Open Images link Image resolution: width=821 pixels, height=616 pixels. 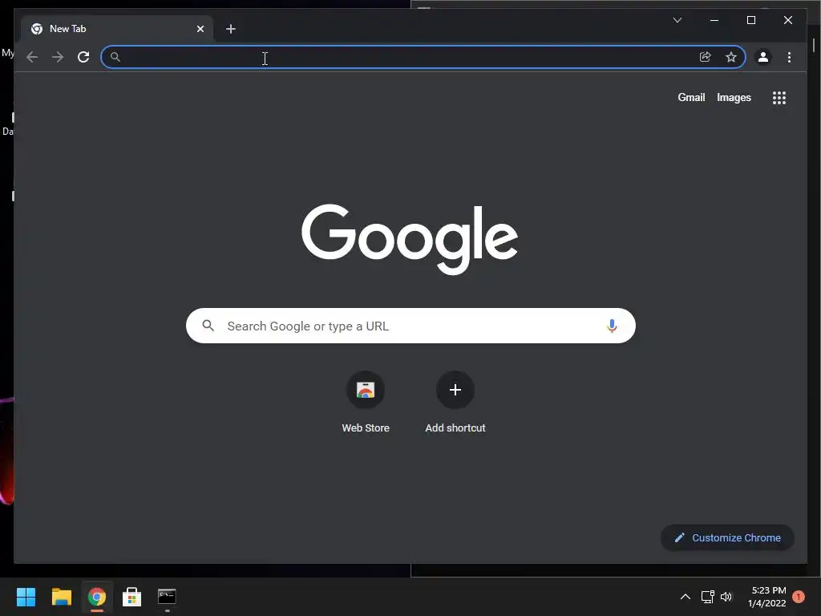pos(734,97)
